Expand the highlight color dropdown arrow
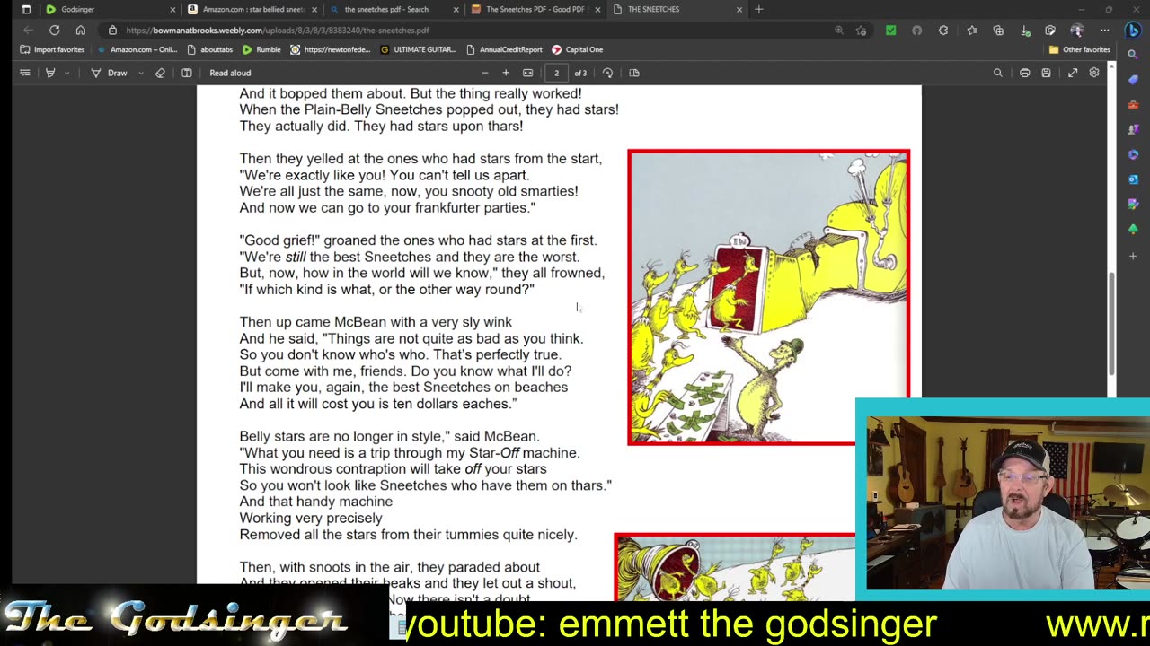 click(66, 73)
